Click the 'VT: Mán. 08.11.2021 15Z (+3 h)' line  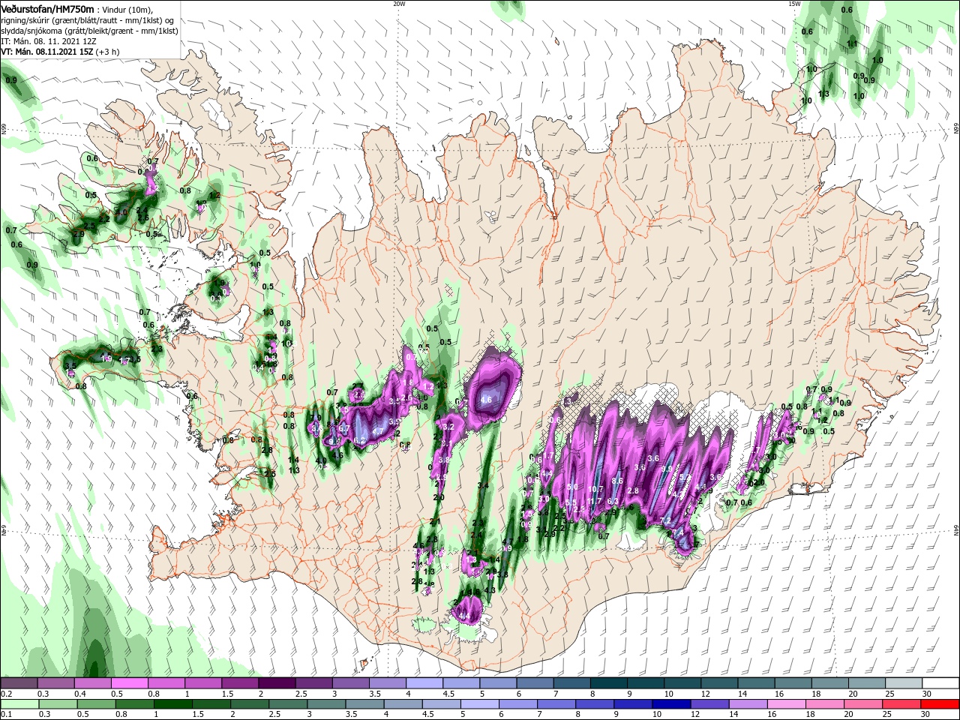(59, 52)
